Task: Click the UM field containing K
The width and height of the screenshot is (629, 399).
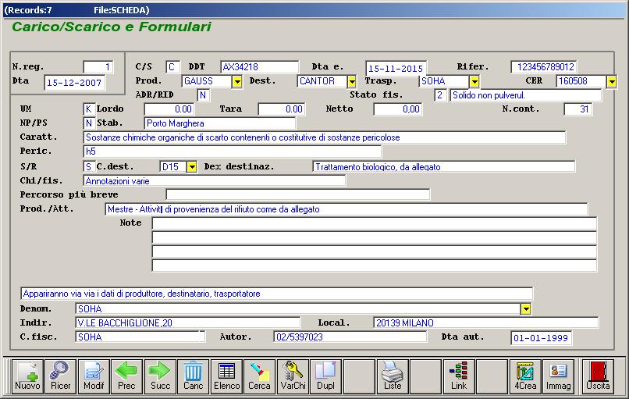Action: click(89, 109)
